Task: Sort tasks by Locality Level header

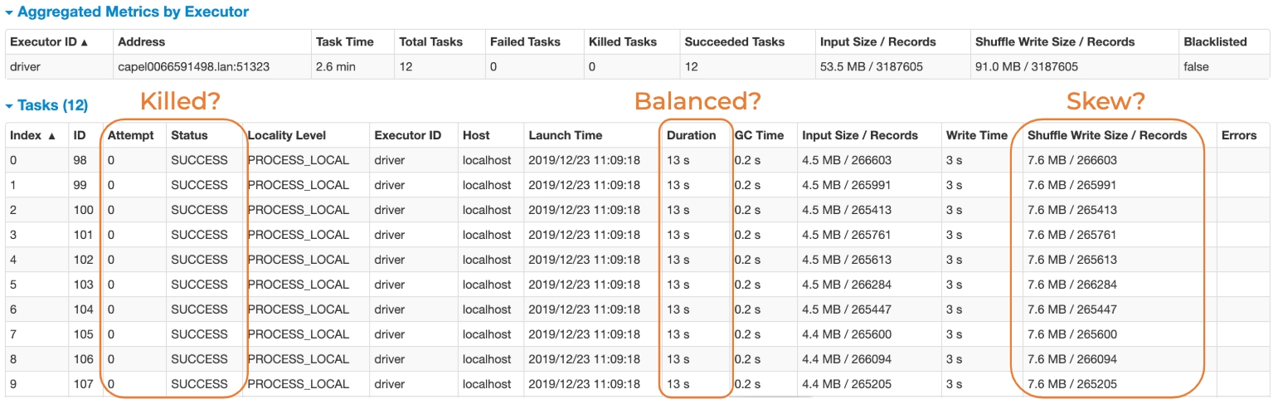Action: 287,135
